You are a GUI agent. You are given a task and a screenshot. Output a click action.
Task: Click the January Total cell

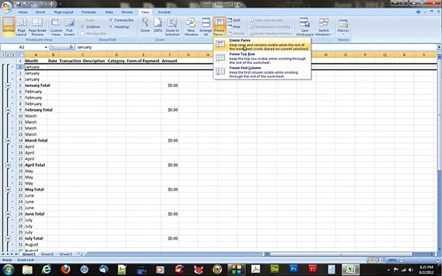click(36, 85)
